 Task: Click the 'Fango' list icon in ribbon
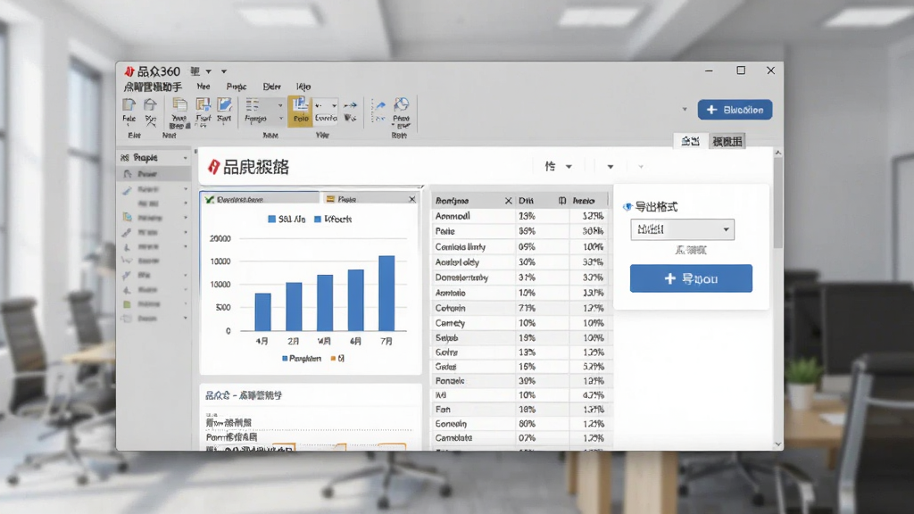click(x=253, y=105)
